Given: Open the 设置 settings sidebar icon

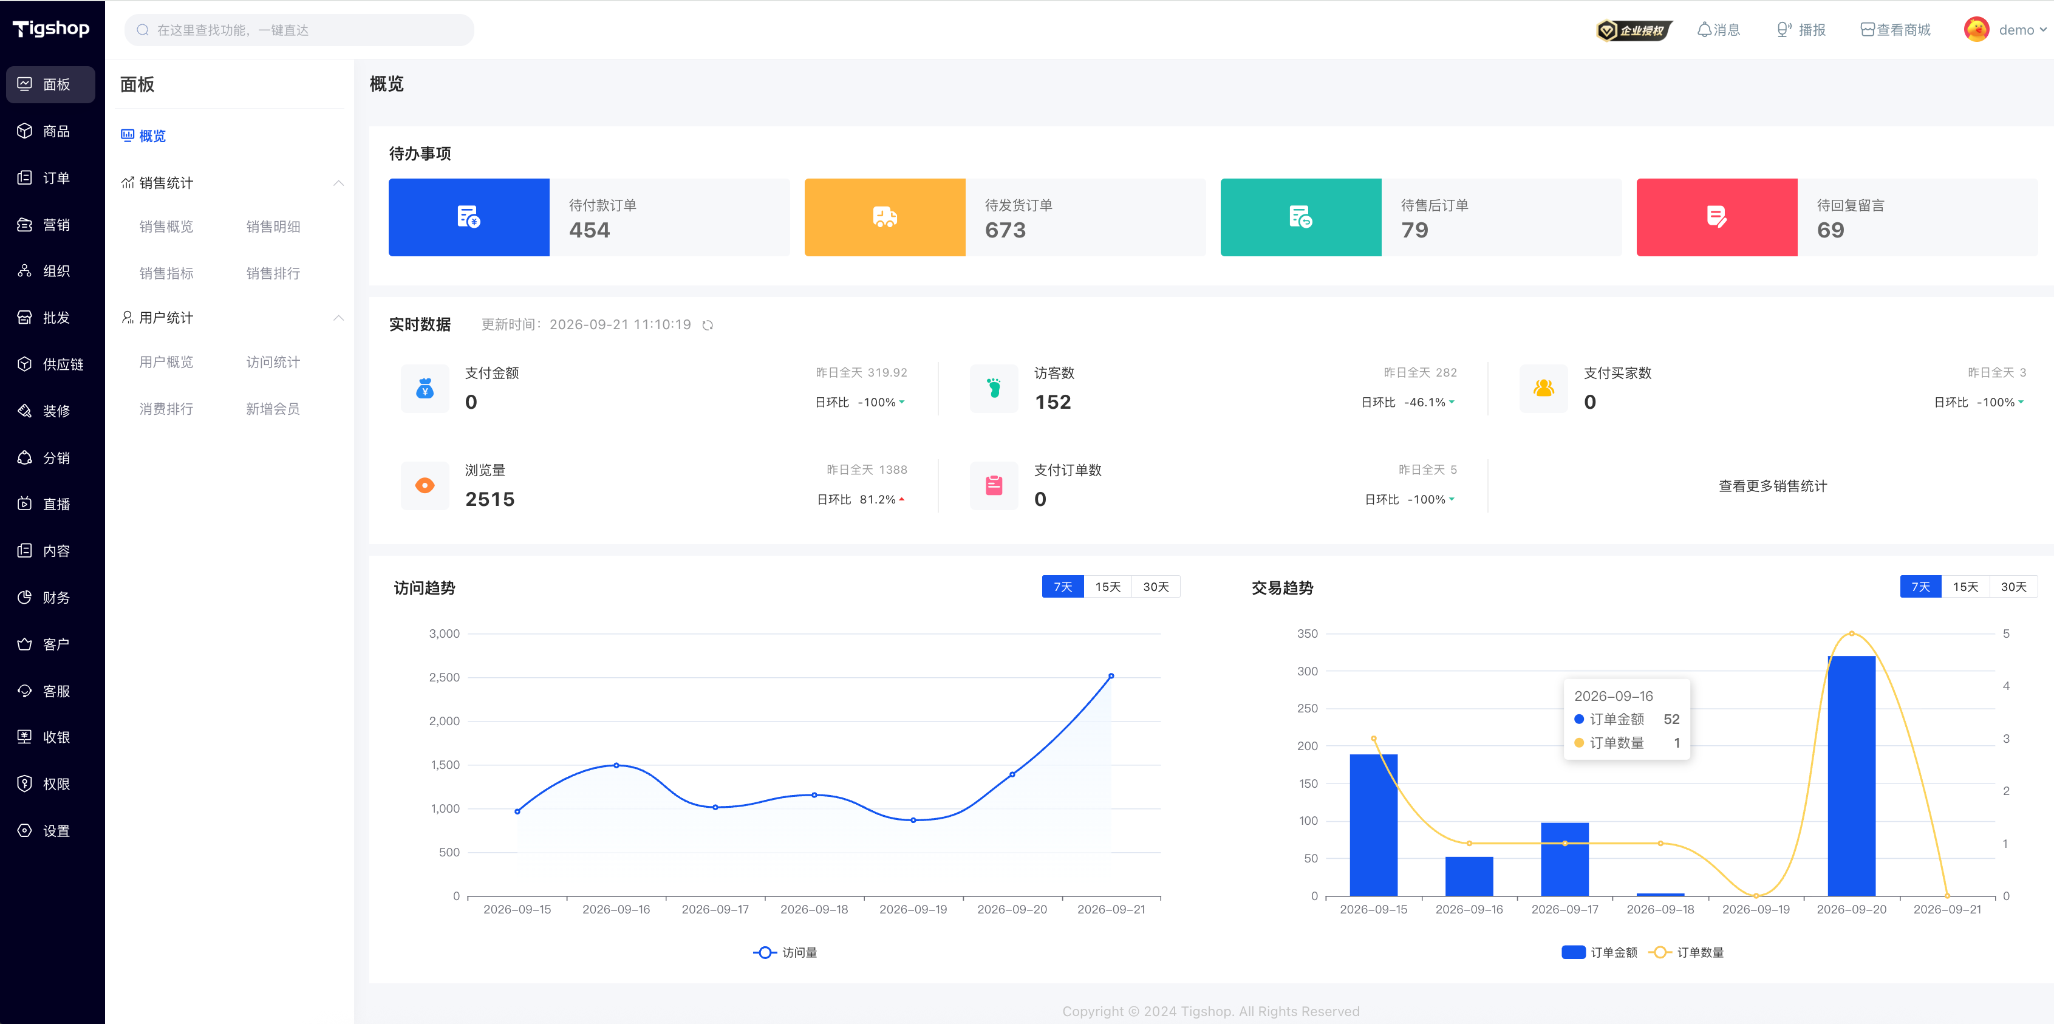Looking at the screenshot, I should [x=25, y=830].
